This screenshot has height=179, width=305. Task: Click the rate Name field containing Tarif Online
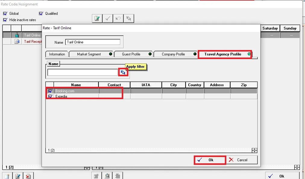[93, 42]
